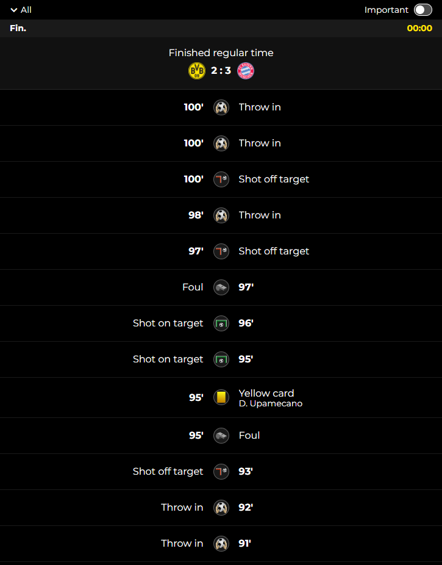Click the shot off target icon at 93'
The height and width of the screenshot is (565, 442).
pos(221,471)
